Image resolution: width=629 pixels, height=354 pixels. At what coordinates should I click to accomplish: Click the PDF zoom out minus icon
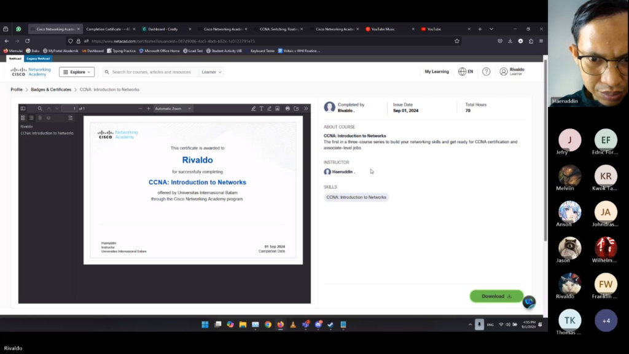[140, 109]
